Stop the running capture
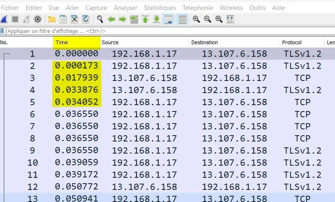Viewport: 335px width, 202px height. click(x=15, y=19)
